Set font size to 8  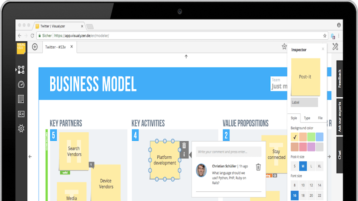[x=294, y=185]
